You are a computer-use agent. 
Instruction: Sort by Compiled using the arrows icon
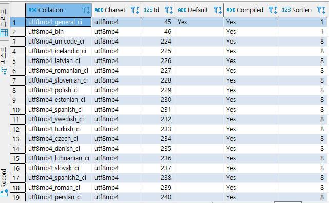[x=276, y=10]
